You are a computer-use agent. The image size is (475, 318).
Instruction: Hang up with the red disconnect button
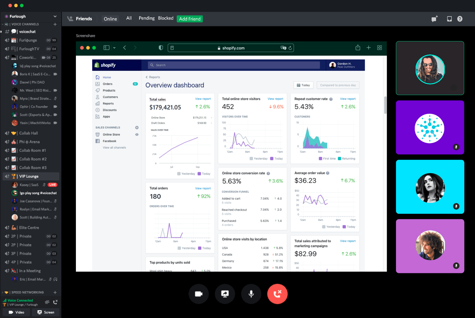click(x=277, y=294)
